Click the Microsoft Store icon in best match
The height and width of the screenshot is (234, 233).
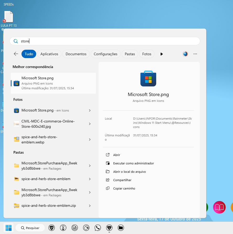17,83
